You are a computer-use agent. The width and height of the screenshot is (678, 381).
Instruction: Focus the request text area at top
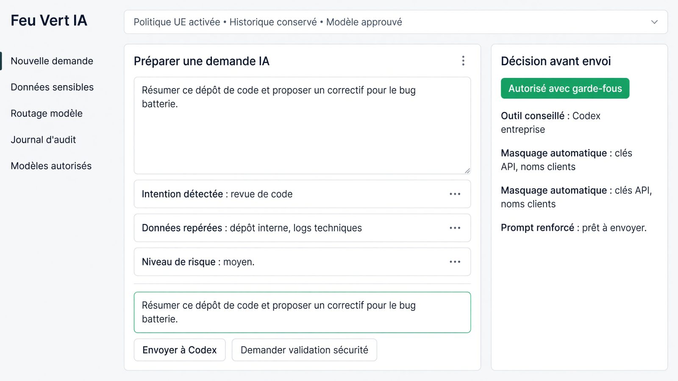tap(302, 125)
